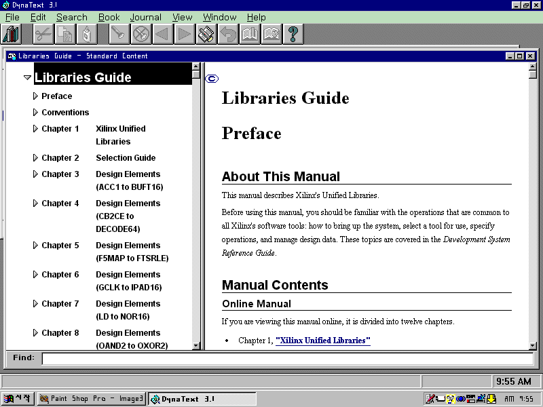Select Design Elements (ACC1 to BUFT16) entry
The width and height of the screenshot is (543, 407).
[130, 180]
